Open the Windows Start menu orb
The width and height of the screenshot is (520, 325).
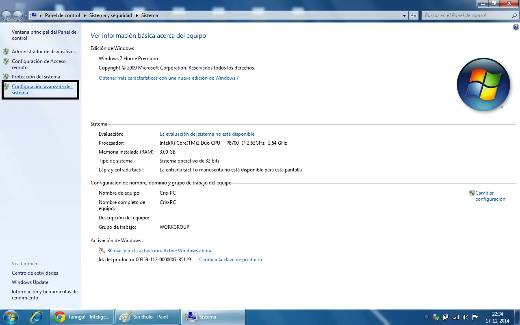tap(11, 317)
